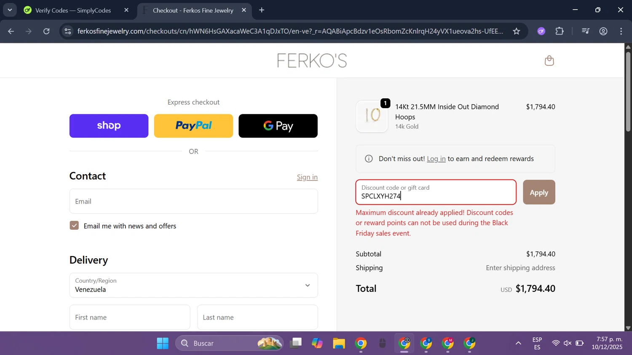Open the Windows Start menu
This screenshot has height=355, width=632.
click(163, 343)
